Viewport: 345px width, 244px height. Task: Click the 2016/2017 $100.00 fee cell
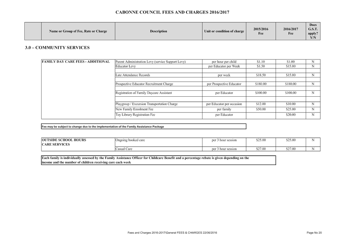(x=291, y=93)
